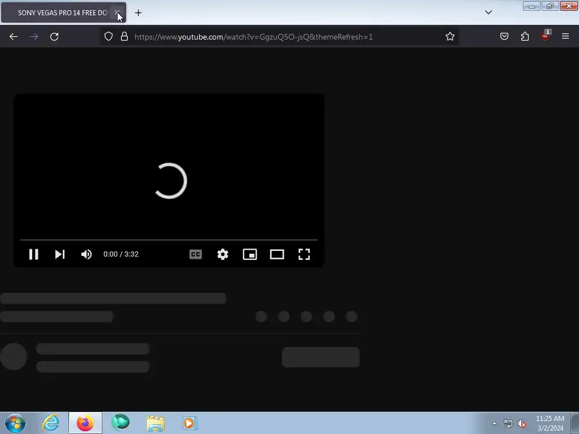Open the Firefox hamburger application menu
The image size is (579, 434).
[565, 37]
